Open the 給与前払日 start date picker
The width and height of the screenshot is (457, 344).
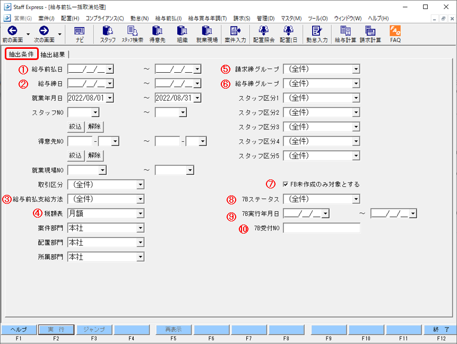pos(109,69)
